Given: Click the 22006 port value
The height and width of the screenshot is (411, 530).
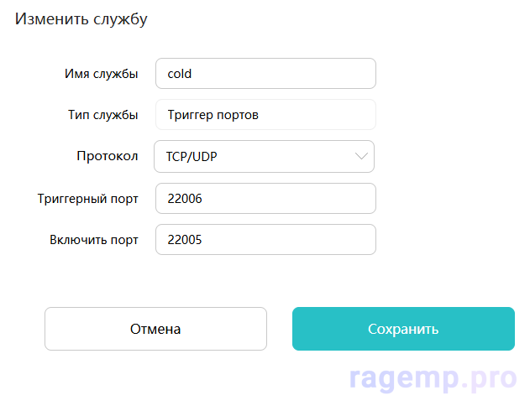Looking at the screenshot, I should coord(185,199).
